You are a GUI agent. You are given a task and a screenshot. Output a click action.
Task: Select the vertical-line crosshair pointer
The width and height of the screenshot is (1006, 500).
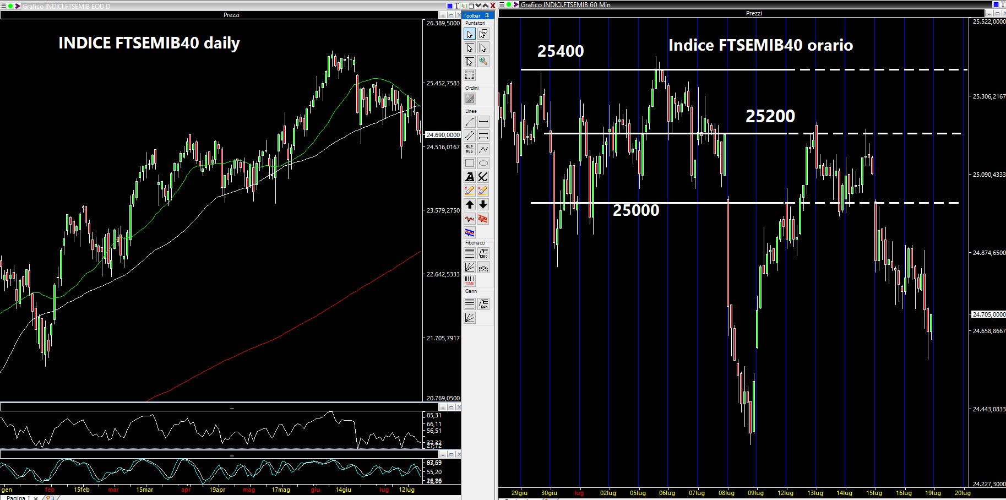(x=483, y=48)
